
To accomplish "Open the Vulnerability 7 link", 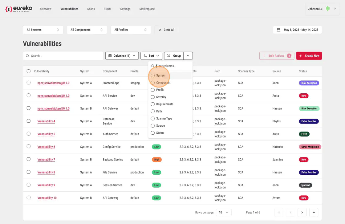I will tap(46, 160).
